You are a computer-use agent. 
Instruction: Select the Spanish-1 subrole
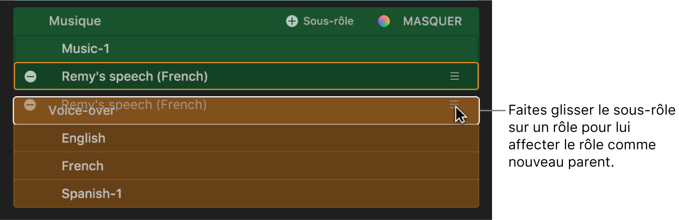click(x=91, y=193)
